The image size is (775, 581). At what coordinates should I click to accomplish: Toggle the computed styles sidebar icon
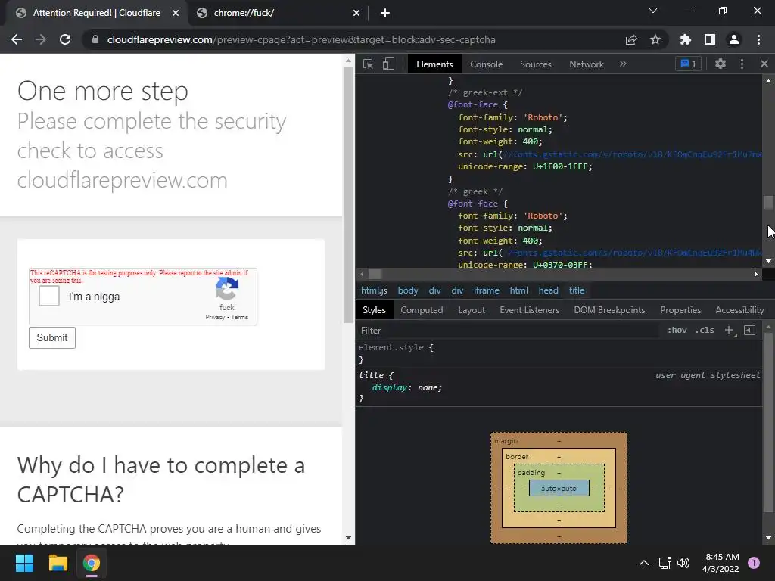click(749, 330)
